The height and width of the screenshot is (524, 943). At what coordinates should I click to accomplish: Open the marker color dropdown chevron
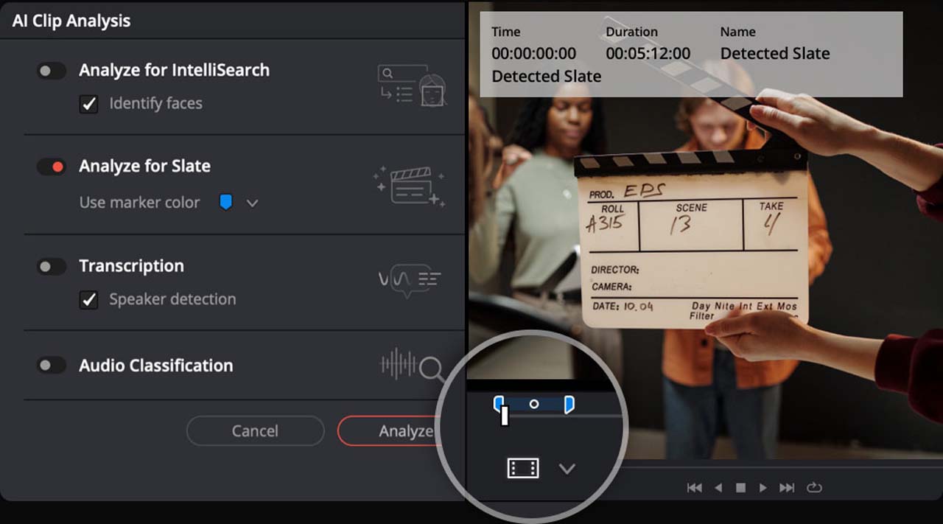pyautogui.click(x=252, y=203)
